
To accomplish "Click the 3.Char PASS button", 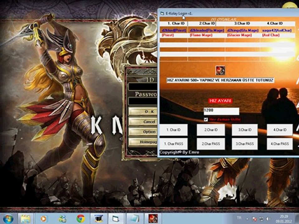I will click(245, 144).
